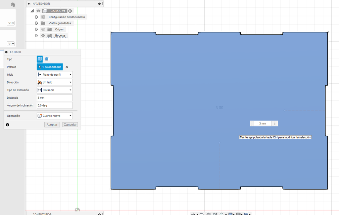Screen dimensions: 339x215
Task: Click the extrude info icon
Action: (x=8, y=125)
